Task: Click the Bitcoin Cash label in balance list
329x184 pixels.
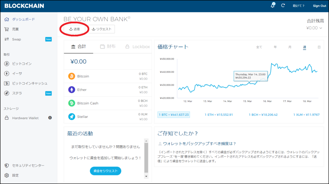Action: pyautogui.click(x=88, y=103)
